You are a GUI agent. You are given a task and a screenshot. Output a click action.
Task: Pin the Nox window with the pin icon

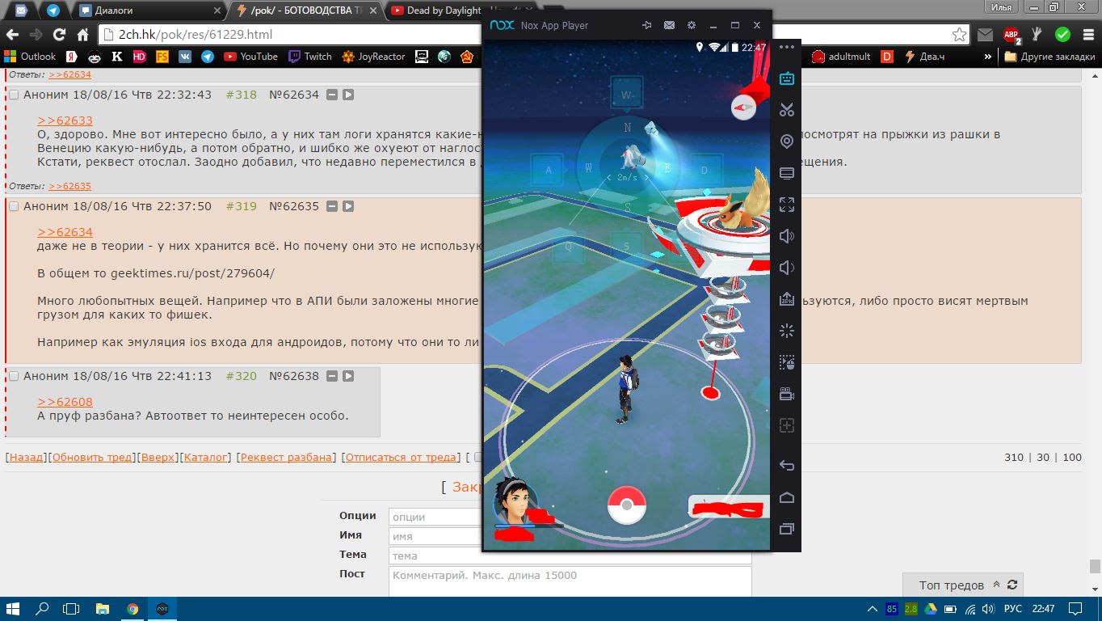pos(646,25)
